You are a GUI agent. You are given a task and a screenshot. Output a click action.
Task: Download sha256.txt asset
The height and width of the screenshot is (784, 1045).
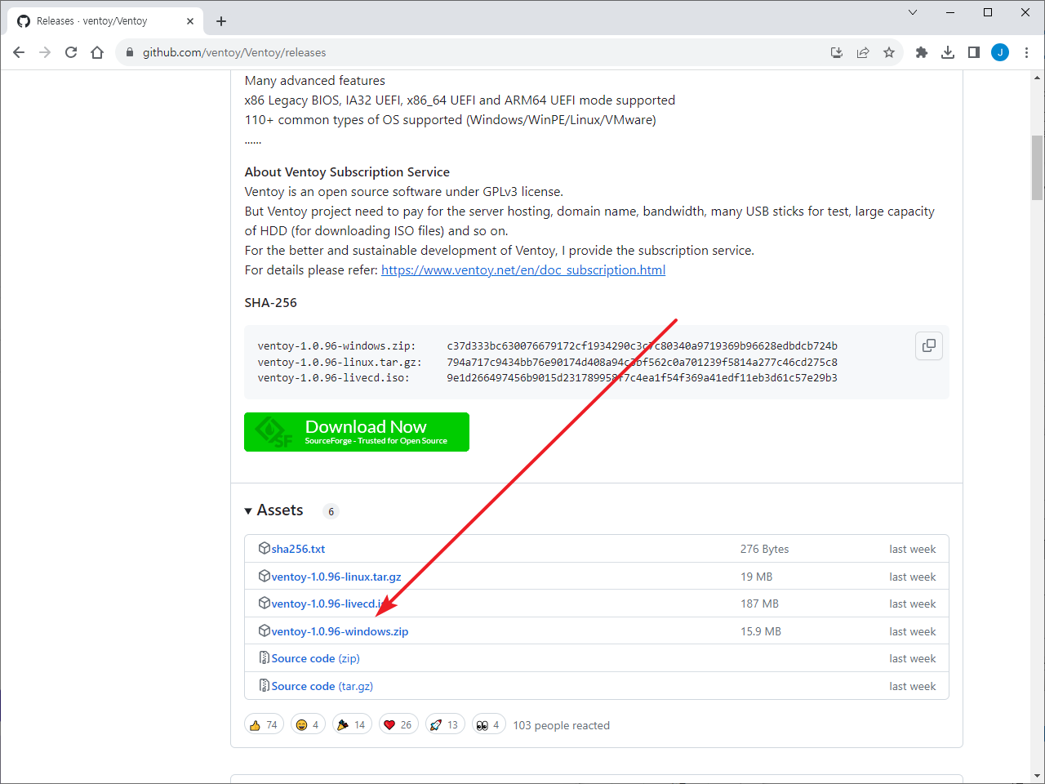coord(298,549)
